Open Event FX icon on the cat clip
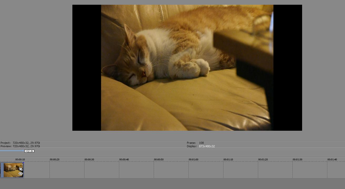Screen dimensions: 345x189 21,174
